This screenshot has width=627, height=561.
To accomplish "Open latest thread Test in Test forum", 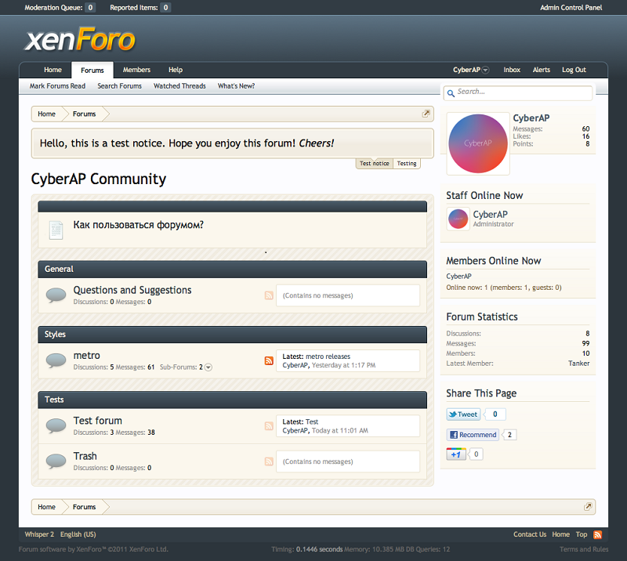I will pos(311,422).
